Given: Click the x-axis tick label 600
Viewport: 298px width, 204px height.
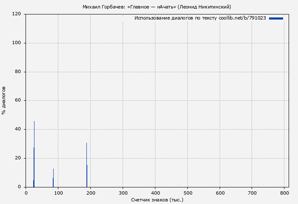Looking at the screenshot, I should click(220, 193).
